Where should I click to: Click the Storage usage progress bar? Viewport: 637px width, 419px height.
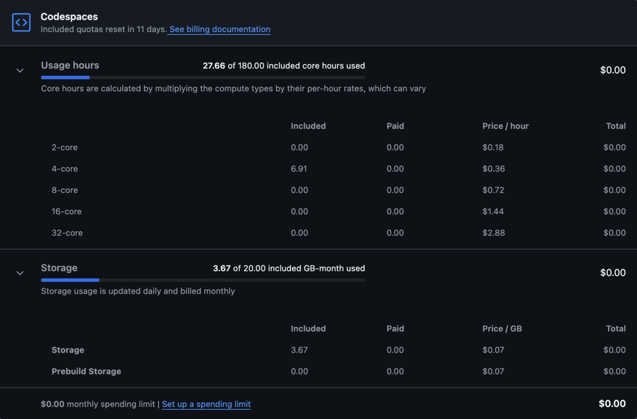pos(203,280)
